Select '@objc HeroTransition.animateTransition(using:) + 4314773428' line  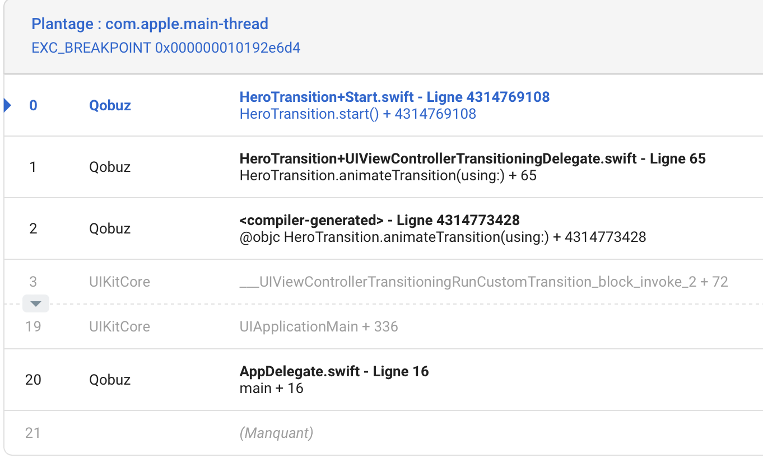coord(443,237)
